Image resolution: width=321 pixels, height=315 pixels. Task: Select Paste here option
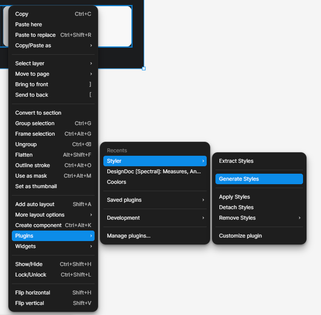pos(53,24)
